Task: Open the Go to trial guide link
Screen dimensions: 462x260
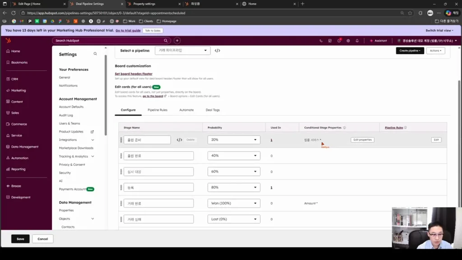Action: click(128, 31)
